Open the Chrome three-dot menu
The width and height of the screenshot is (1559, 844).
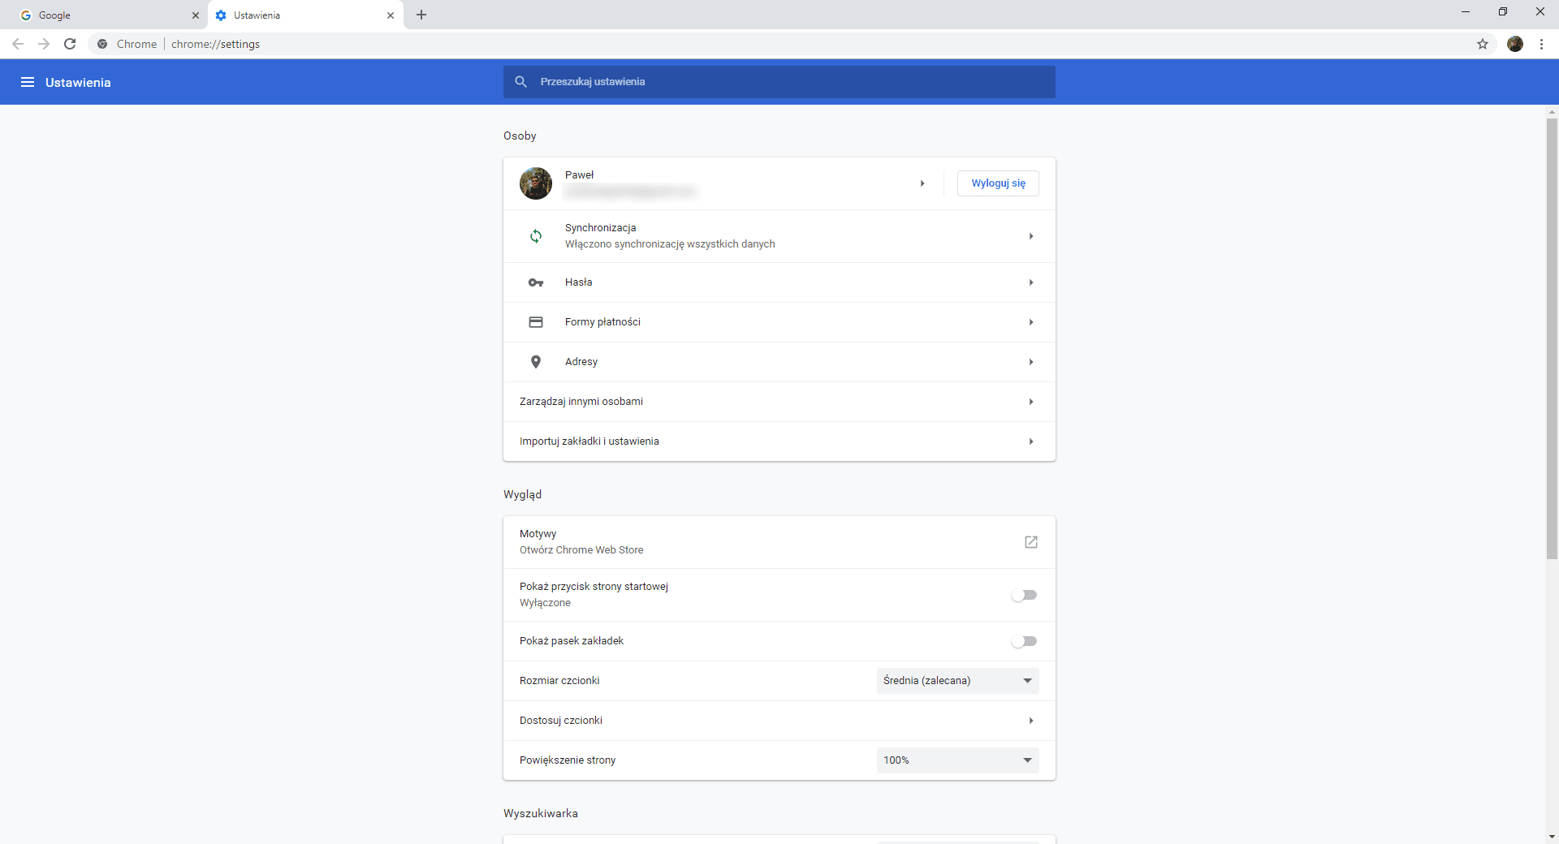tap(1541, 44)
